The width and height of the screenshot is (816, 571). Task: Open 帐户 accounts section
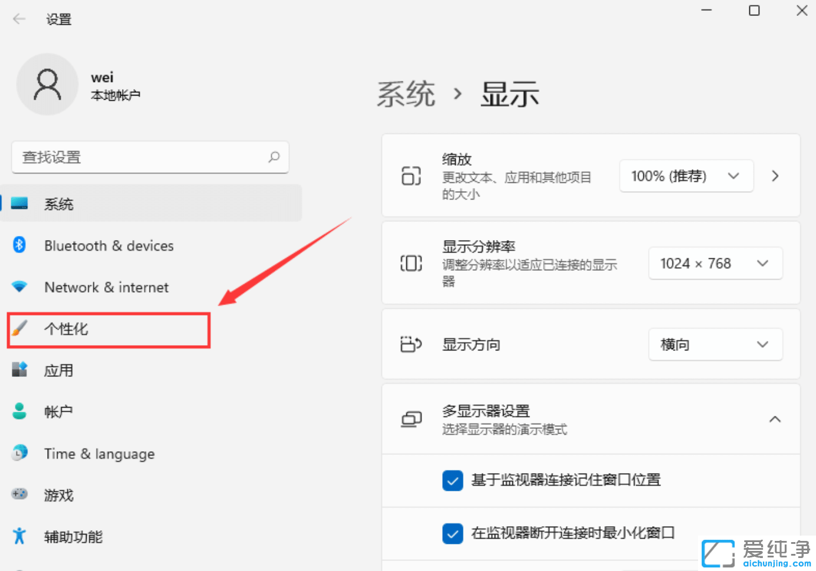pyautogui.click(x=58, y=412)
